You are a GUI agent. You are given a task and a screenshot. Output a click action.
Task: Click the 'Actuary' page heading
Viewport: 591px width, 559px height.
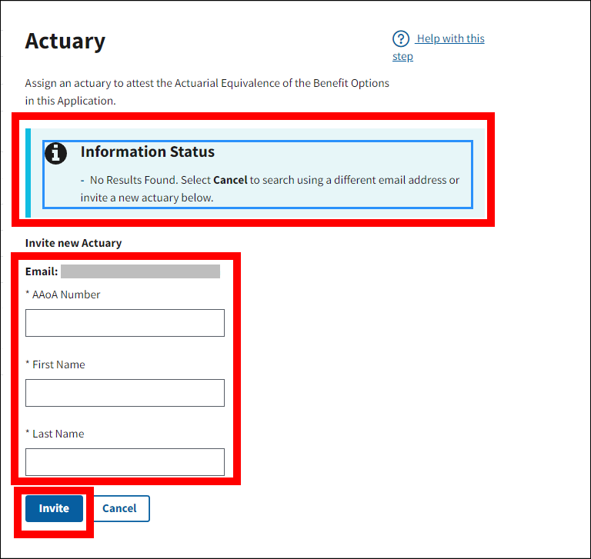pyautogui.click(x=65, y=42)
